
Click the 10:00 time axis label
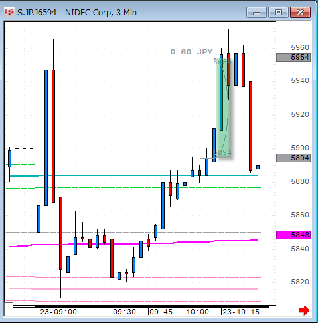tap(197, 312)
